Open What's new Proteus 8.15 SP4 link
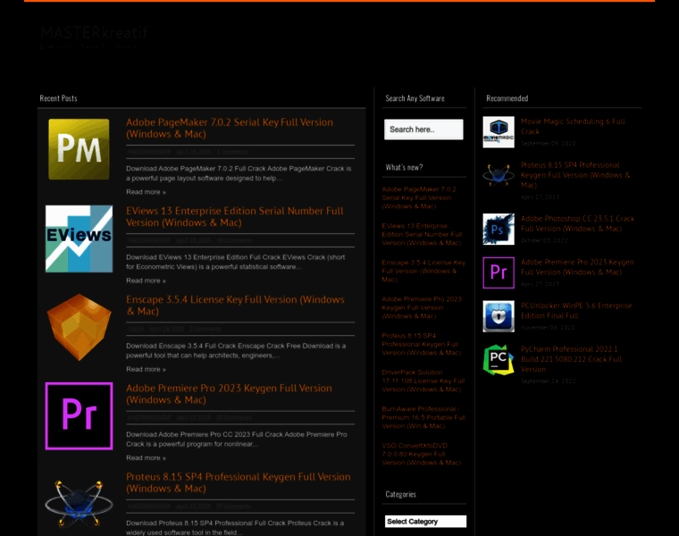Image resolution: width=679 pixels, height=536 pixels. tap(422, 344)
